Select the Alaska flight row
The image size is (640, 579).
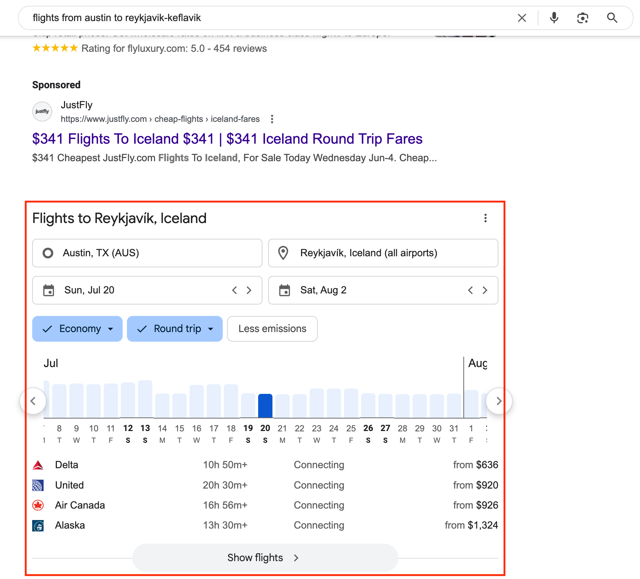coord(265,525)
